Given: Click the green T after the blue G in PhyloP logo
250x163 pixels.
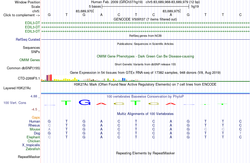Looking at the screenshot, I should (x=136, y=103).
